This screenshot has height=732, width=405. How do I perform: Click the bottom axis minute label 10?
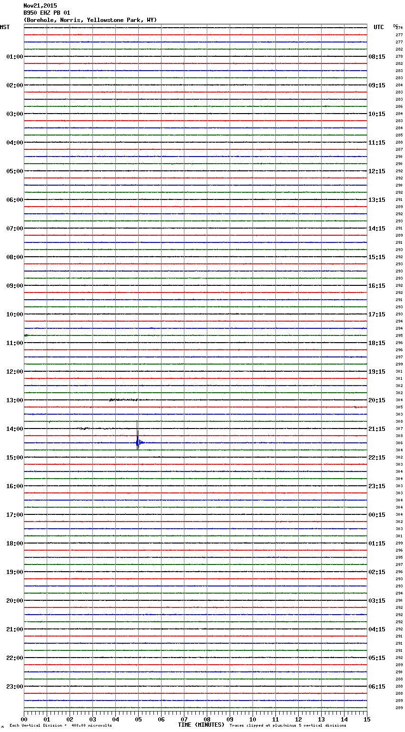(x=253, y=719)
